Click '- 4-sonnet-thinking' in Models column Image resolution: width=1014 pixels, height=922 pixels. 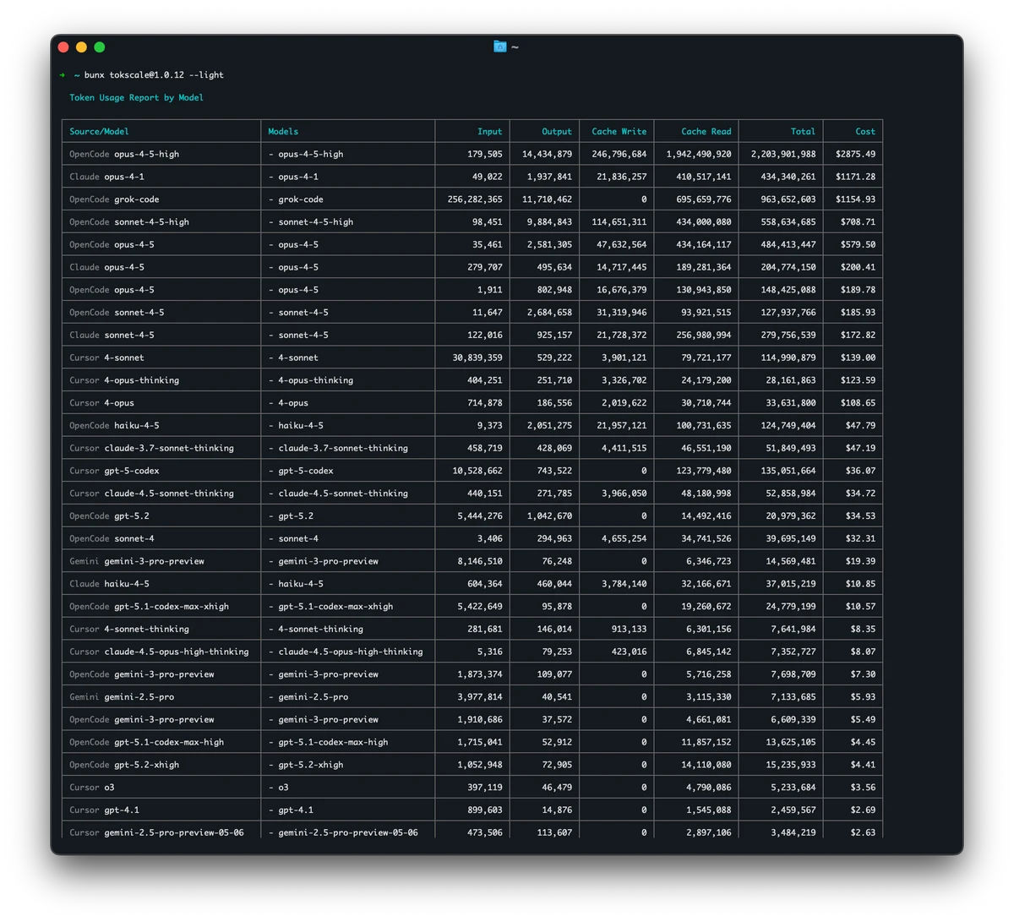coord(315,629)
